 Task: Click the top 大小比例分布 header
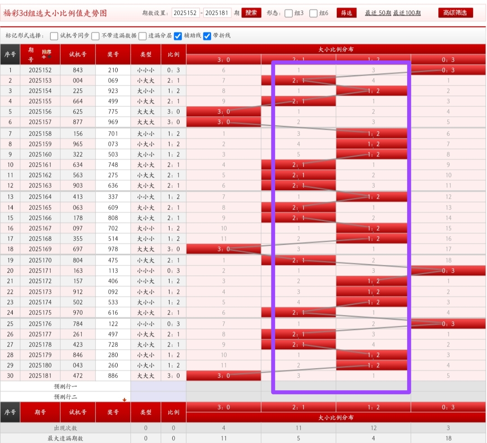[335, 49]
